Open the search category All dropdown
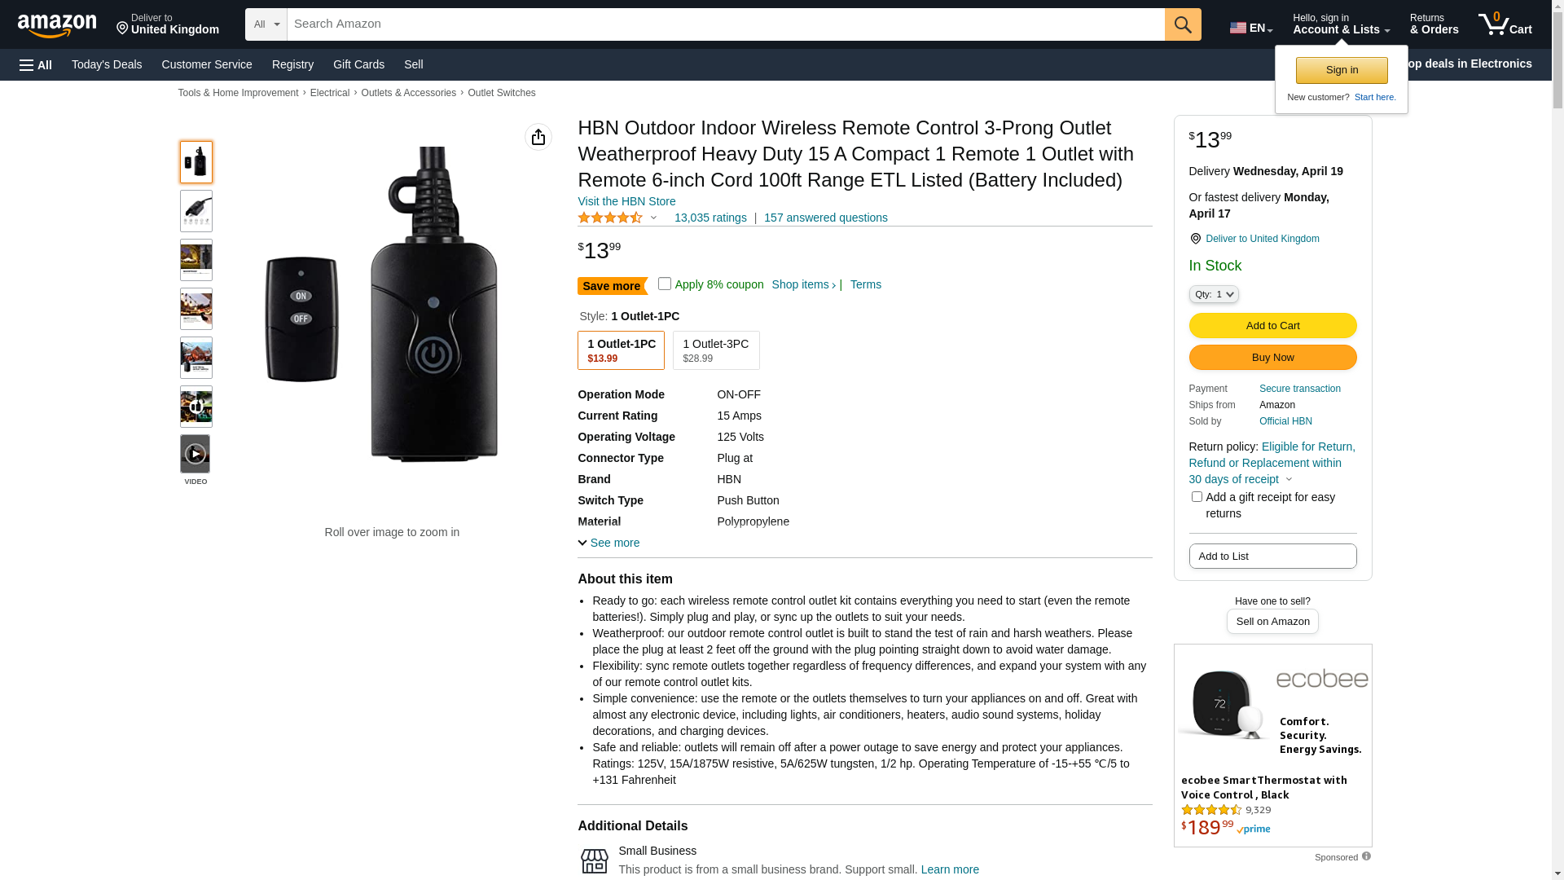 266,24
